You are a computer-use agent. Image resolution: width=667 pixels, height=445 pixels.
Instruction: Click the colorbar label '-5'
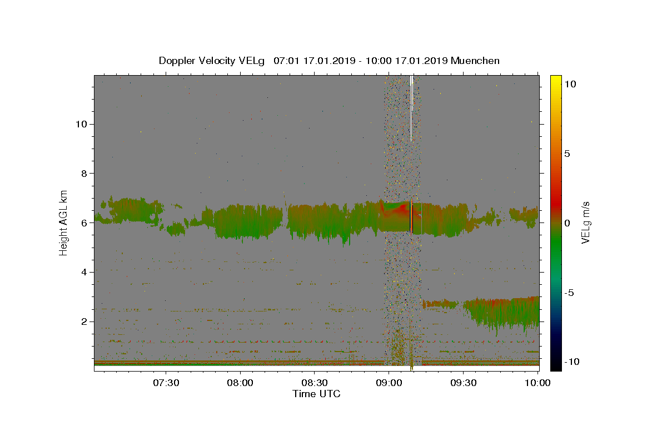(570, 293)
